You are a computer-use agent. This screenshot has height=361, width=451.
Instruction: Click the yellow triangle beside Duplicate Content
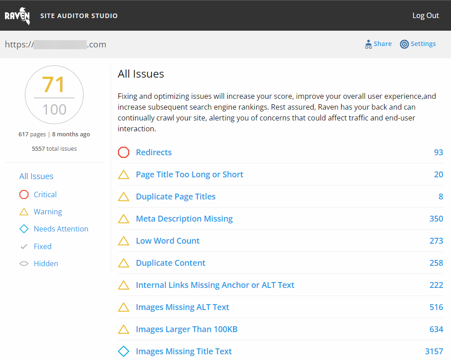(123, 263)
